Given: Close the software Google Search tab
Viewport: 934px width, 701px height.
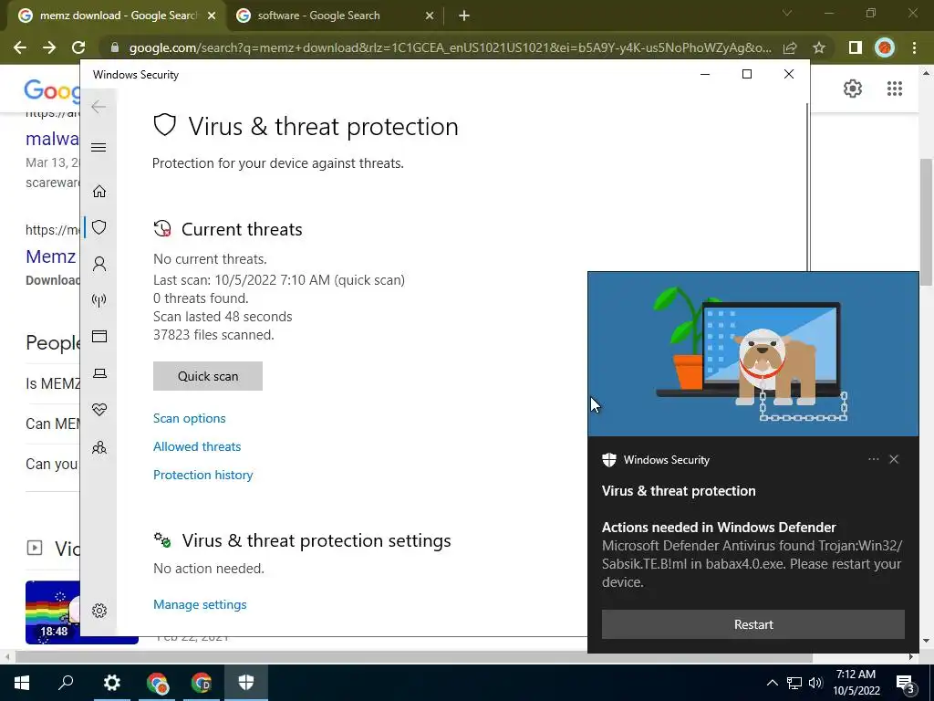Looking at the screenshot, I should tap(430, 16).
